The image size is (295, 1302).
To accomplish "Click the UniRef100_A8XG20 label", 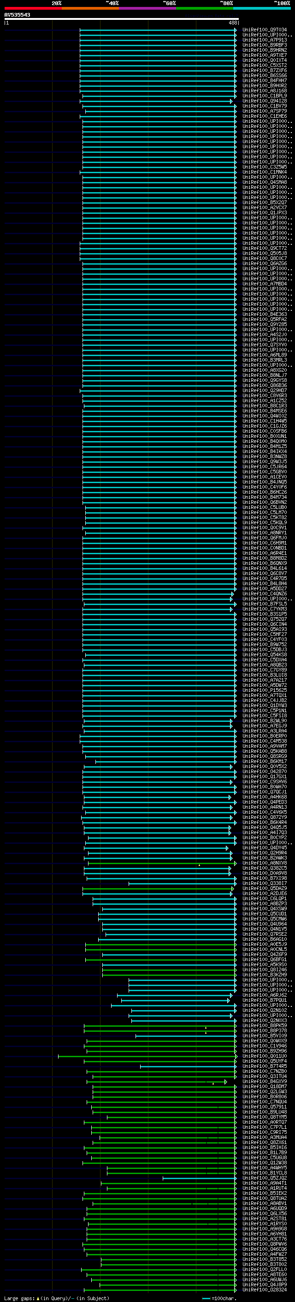I will point(265,370).
